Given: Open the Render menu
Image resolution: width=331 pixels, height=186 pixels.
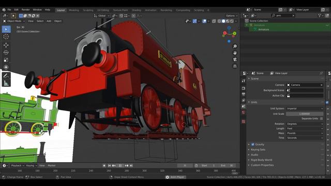Looking at the screenshot, I should pos(25,10).
